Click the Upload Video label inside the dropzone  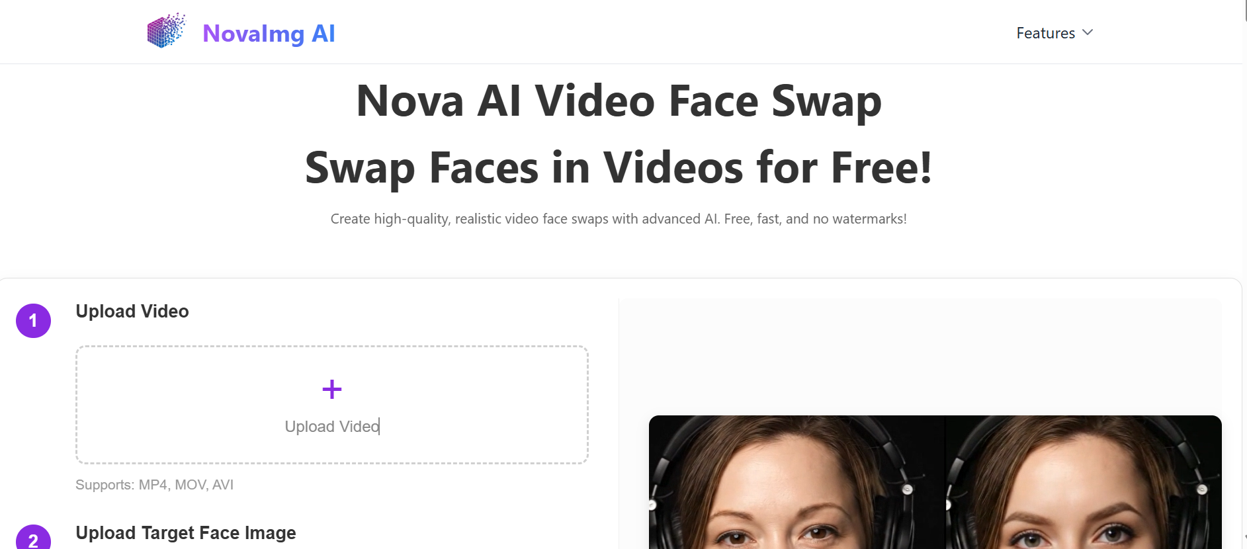(332, 427)
